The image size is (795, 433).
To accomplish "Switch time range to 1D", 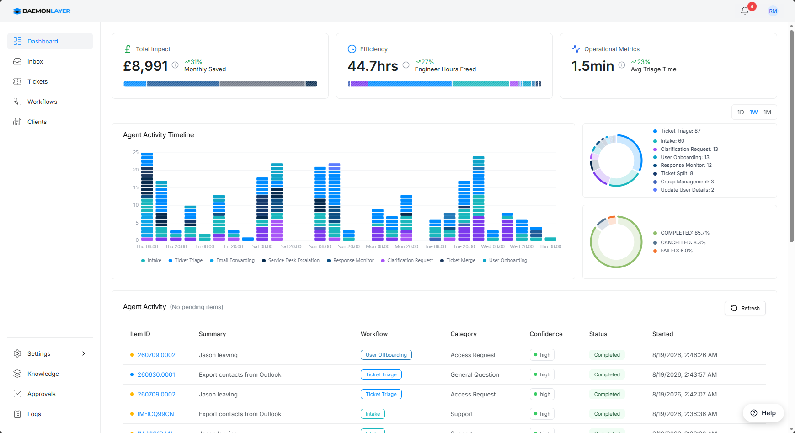I will pos(741,112).
